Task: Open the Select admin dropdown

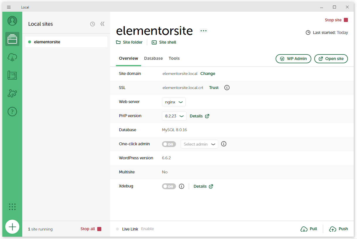Action: click(199, 144)
